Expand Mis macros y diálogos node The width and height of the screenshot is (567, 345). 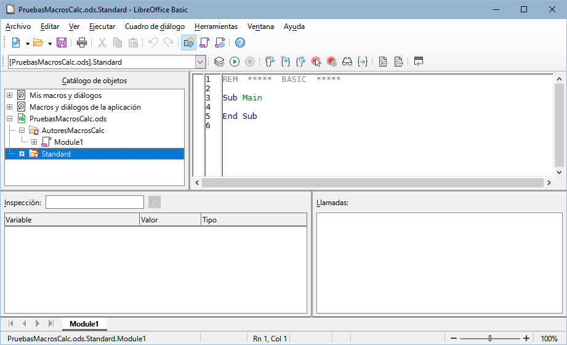pos(10,95)
